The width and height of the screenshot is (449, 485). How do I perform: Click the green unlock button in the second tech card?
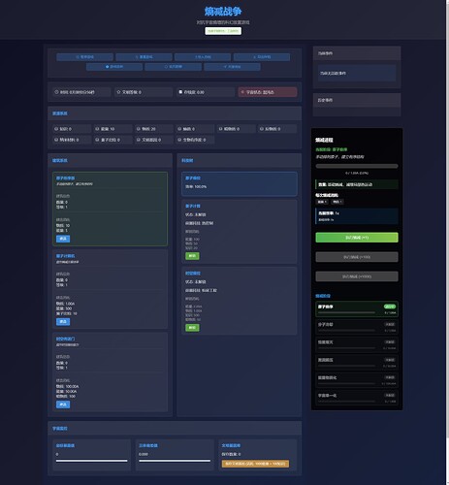pos(192,328)
